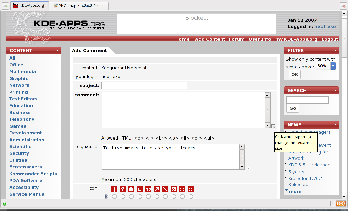The width and height of the screenshot is (348, 211).
Task: Choose radio button under question mark icon
Action: (123, 197)
